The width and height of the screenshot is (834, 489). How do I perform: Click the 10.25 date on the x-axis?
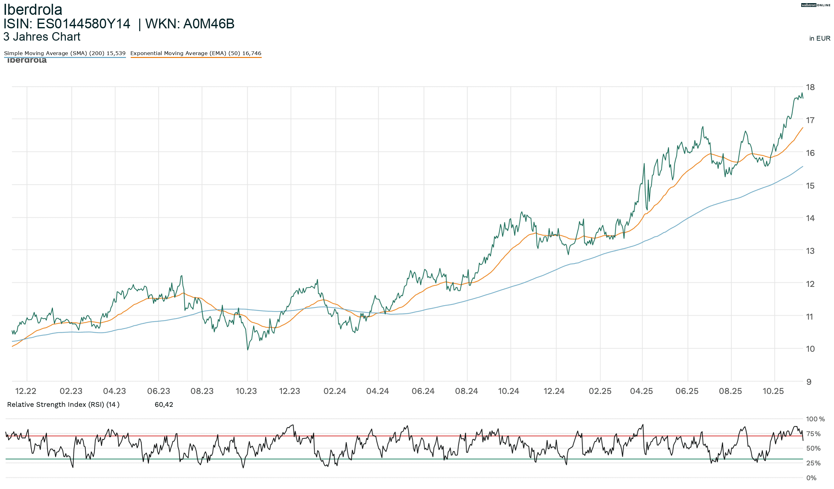773,391
